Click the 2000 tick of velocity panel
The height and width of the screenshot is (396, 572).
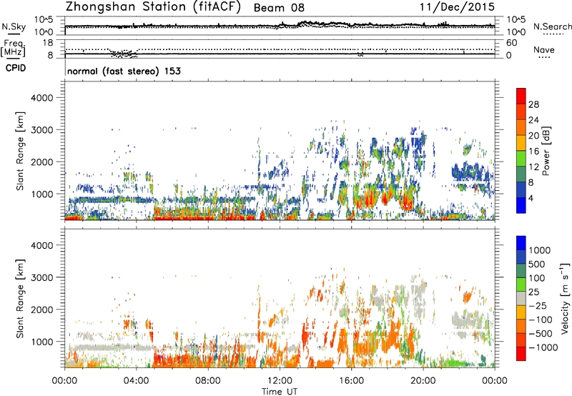(x=41, y=310)
